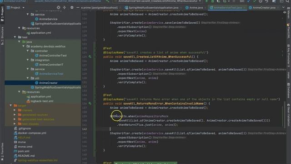Run the saveAll_CreatesListOfAnime test from the gutter

coord(90,56)
